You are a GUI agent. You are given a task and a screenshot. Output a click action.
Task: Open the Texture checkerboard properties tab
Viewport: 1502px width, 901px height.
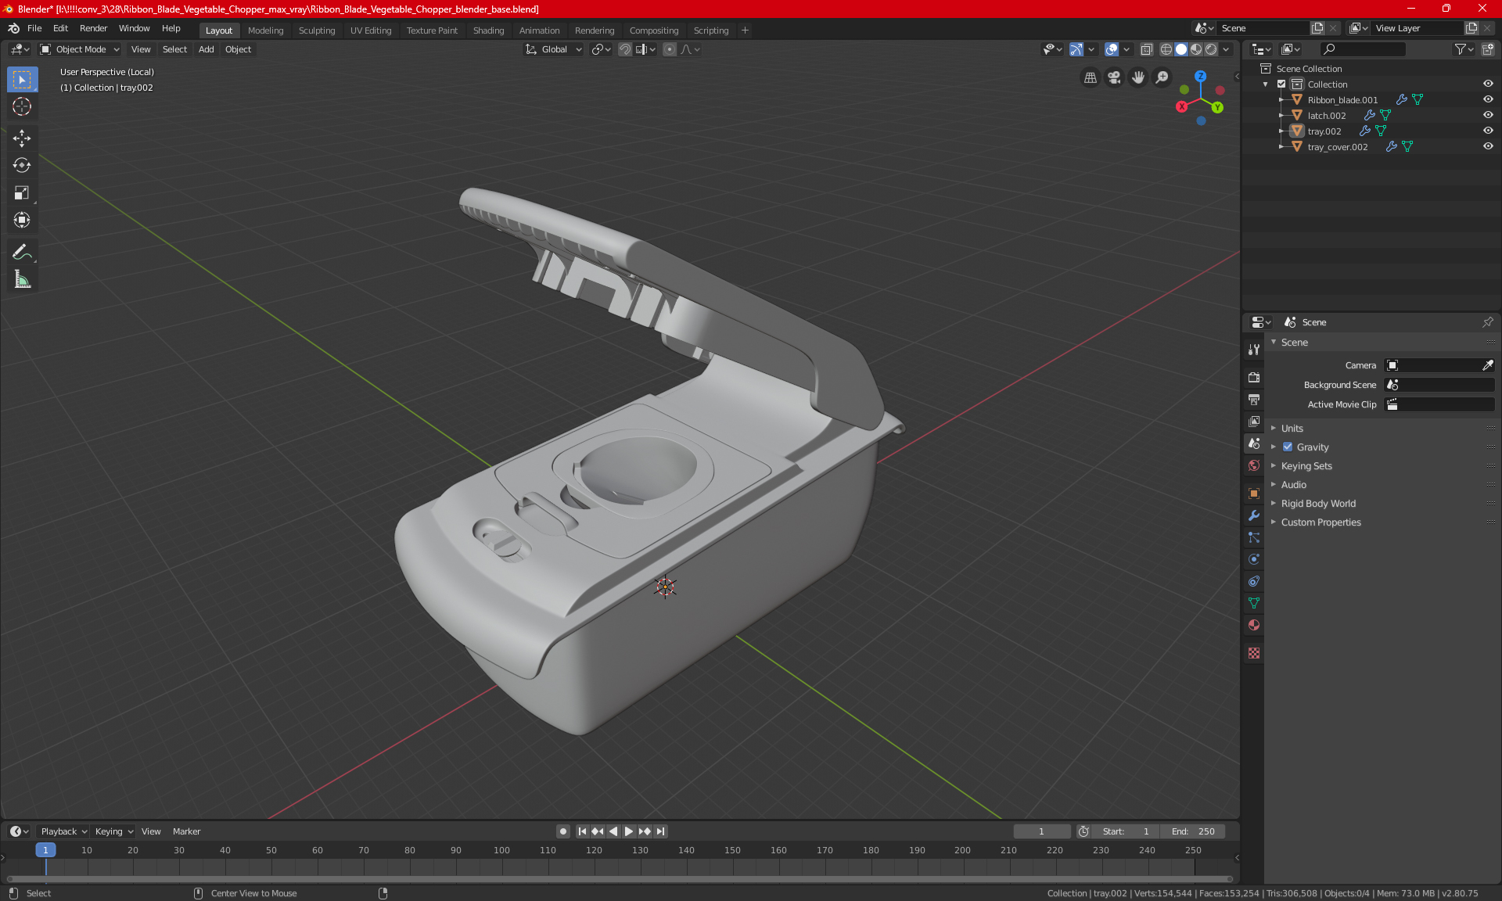click(1254, 653)
